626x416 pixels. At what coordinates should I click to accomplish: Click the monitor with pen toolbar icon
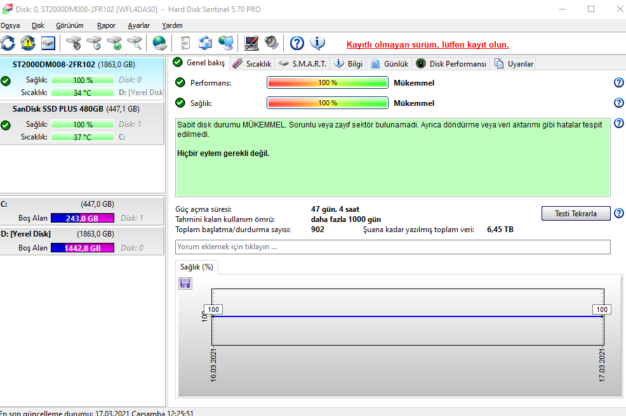point(251,43)
